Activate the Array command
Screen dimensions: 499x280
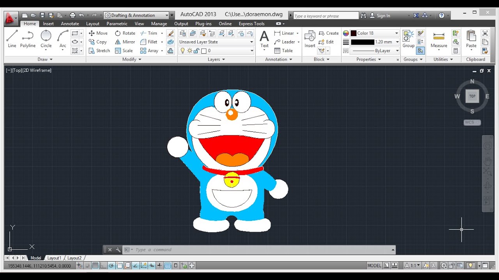click(x=149, y=51)
